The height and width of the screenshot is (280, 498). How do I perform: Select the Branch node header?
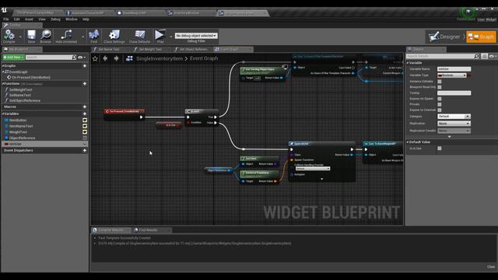(202, 111)
